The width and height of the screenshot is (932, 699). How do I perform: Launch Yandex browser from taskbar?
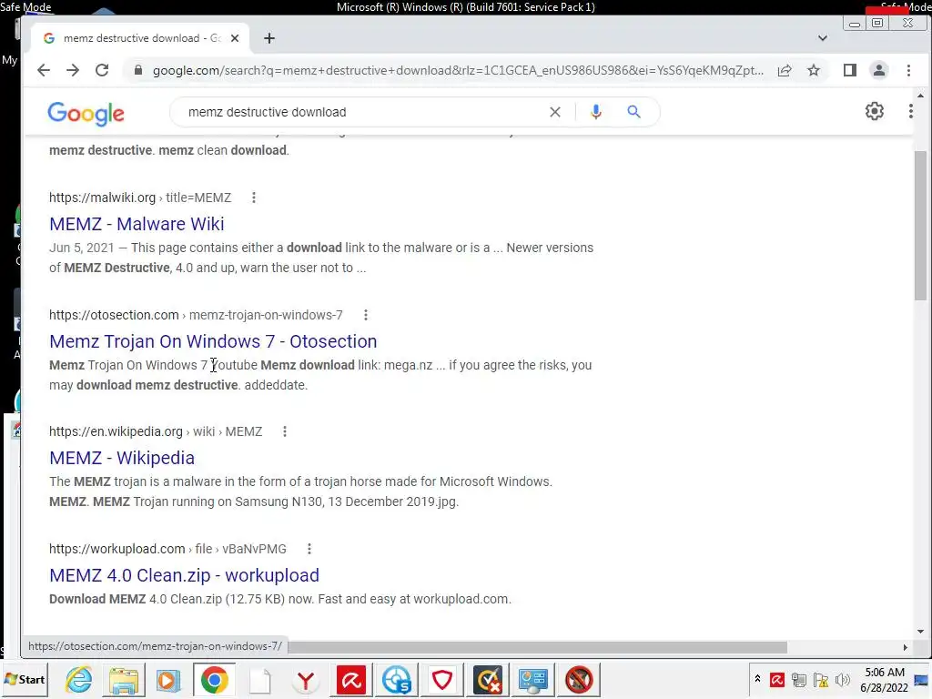tap(306, 679)
